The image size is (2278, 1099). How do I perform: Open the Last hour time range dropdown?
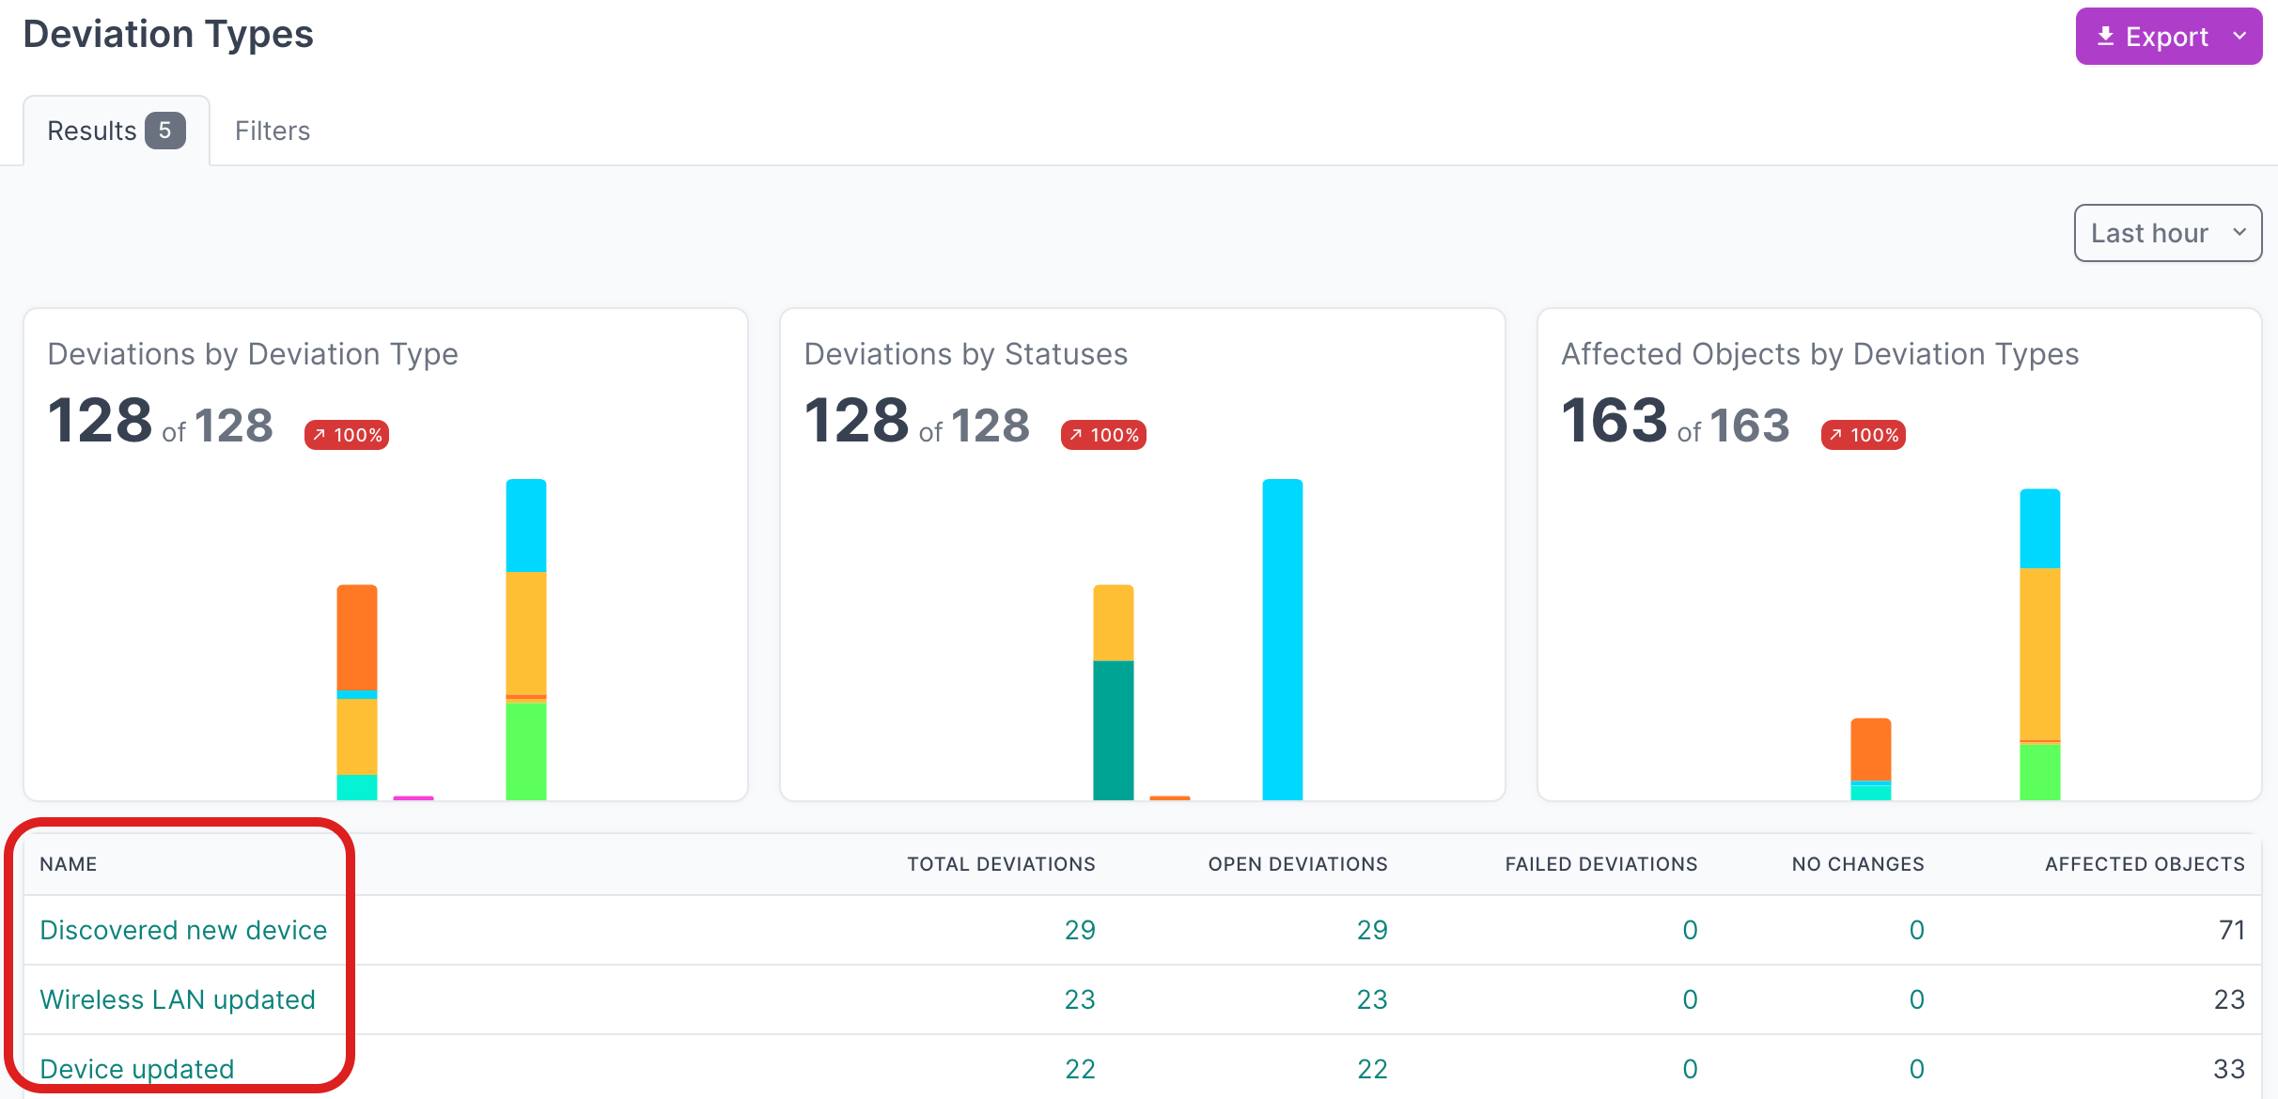[2166, 233]
